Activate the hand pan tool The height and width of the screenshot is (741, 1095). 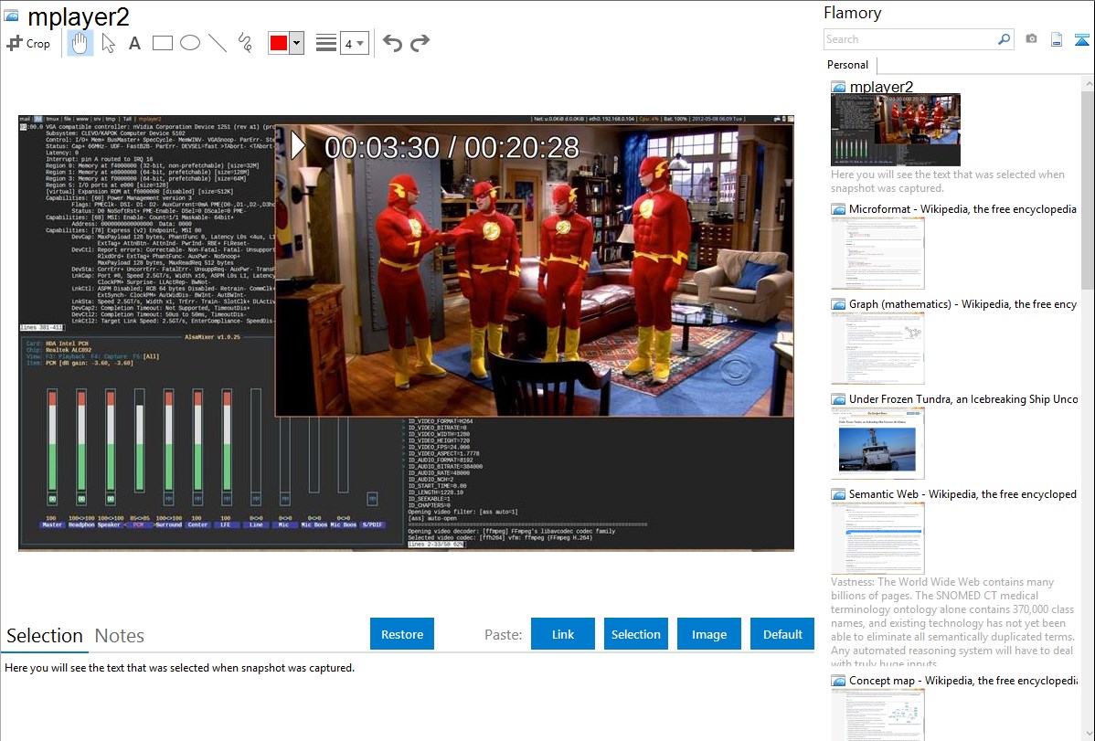point(80,43)
